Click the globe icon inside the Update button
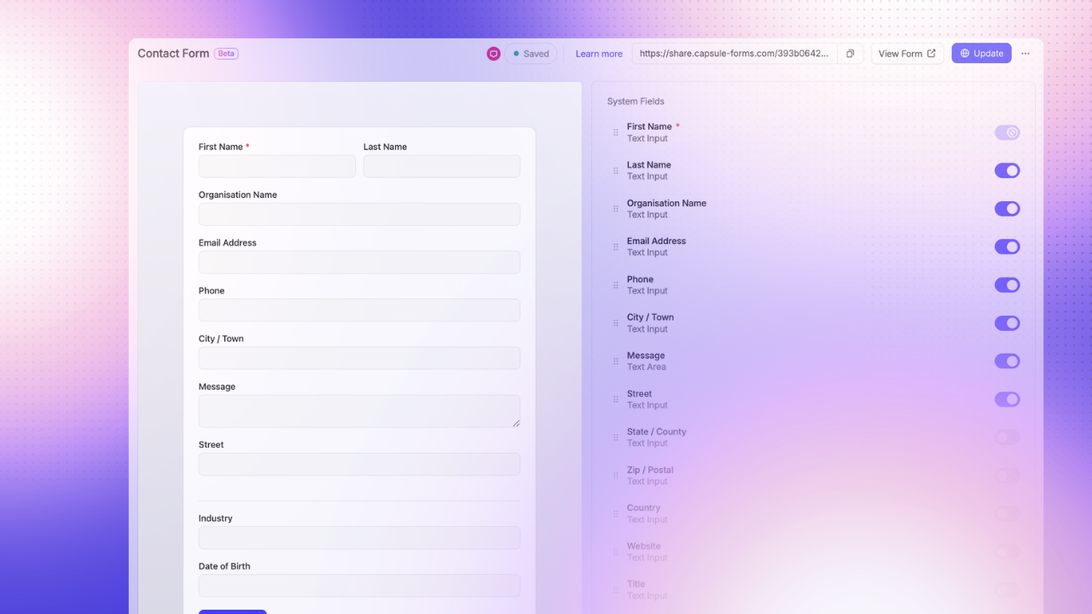The width and height of the screenshot is (1092, 614). coord(965,53)
